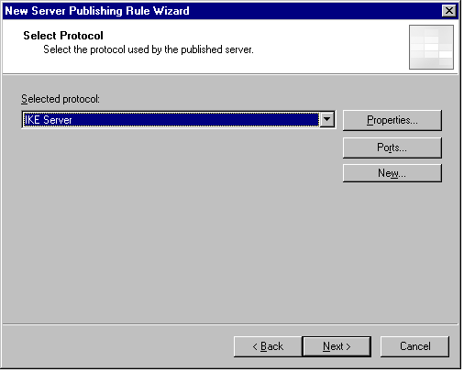Click the 'Selected protocol:' label

coord(61,99)
